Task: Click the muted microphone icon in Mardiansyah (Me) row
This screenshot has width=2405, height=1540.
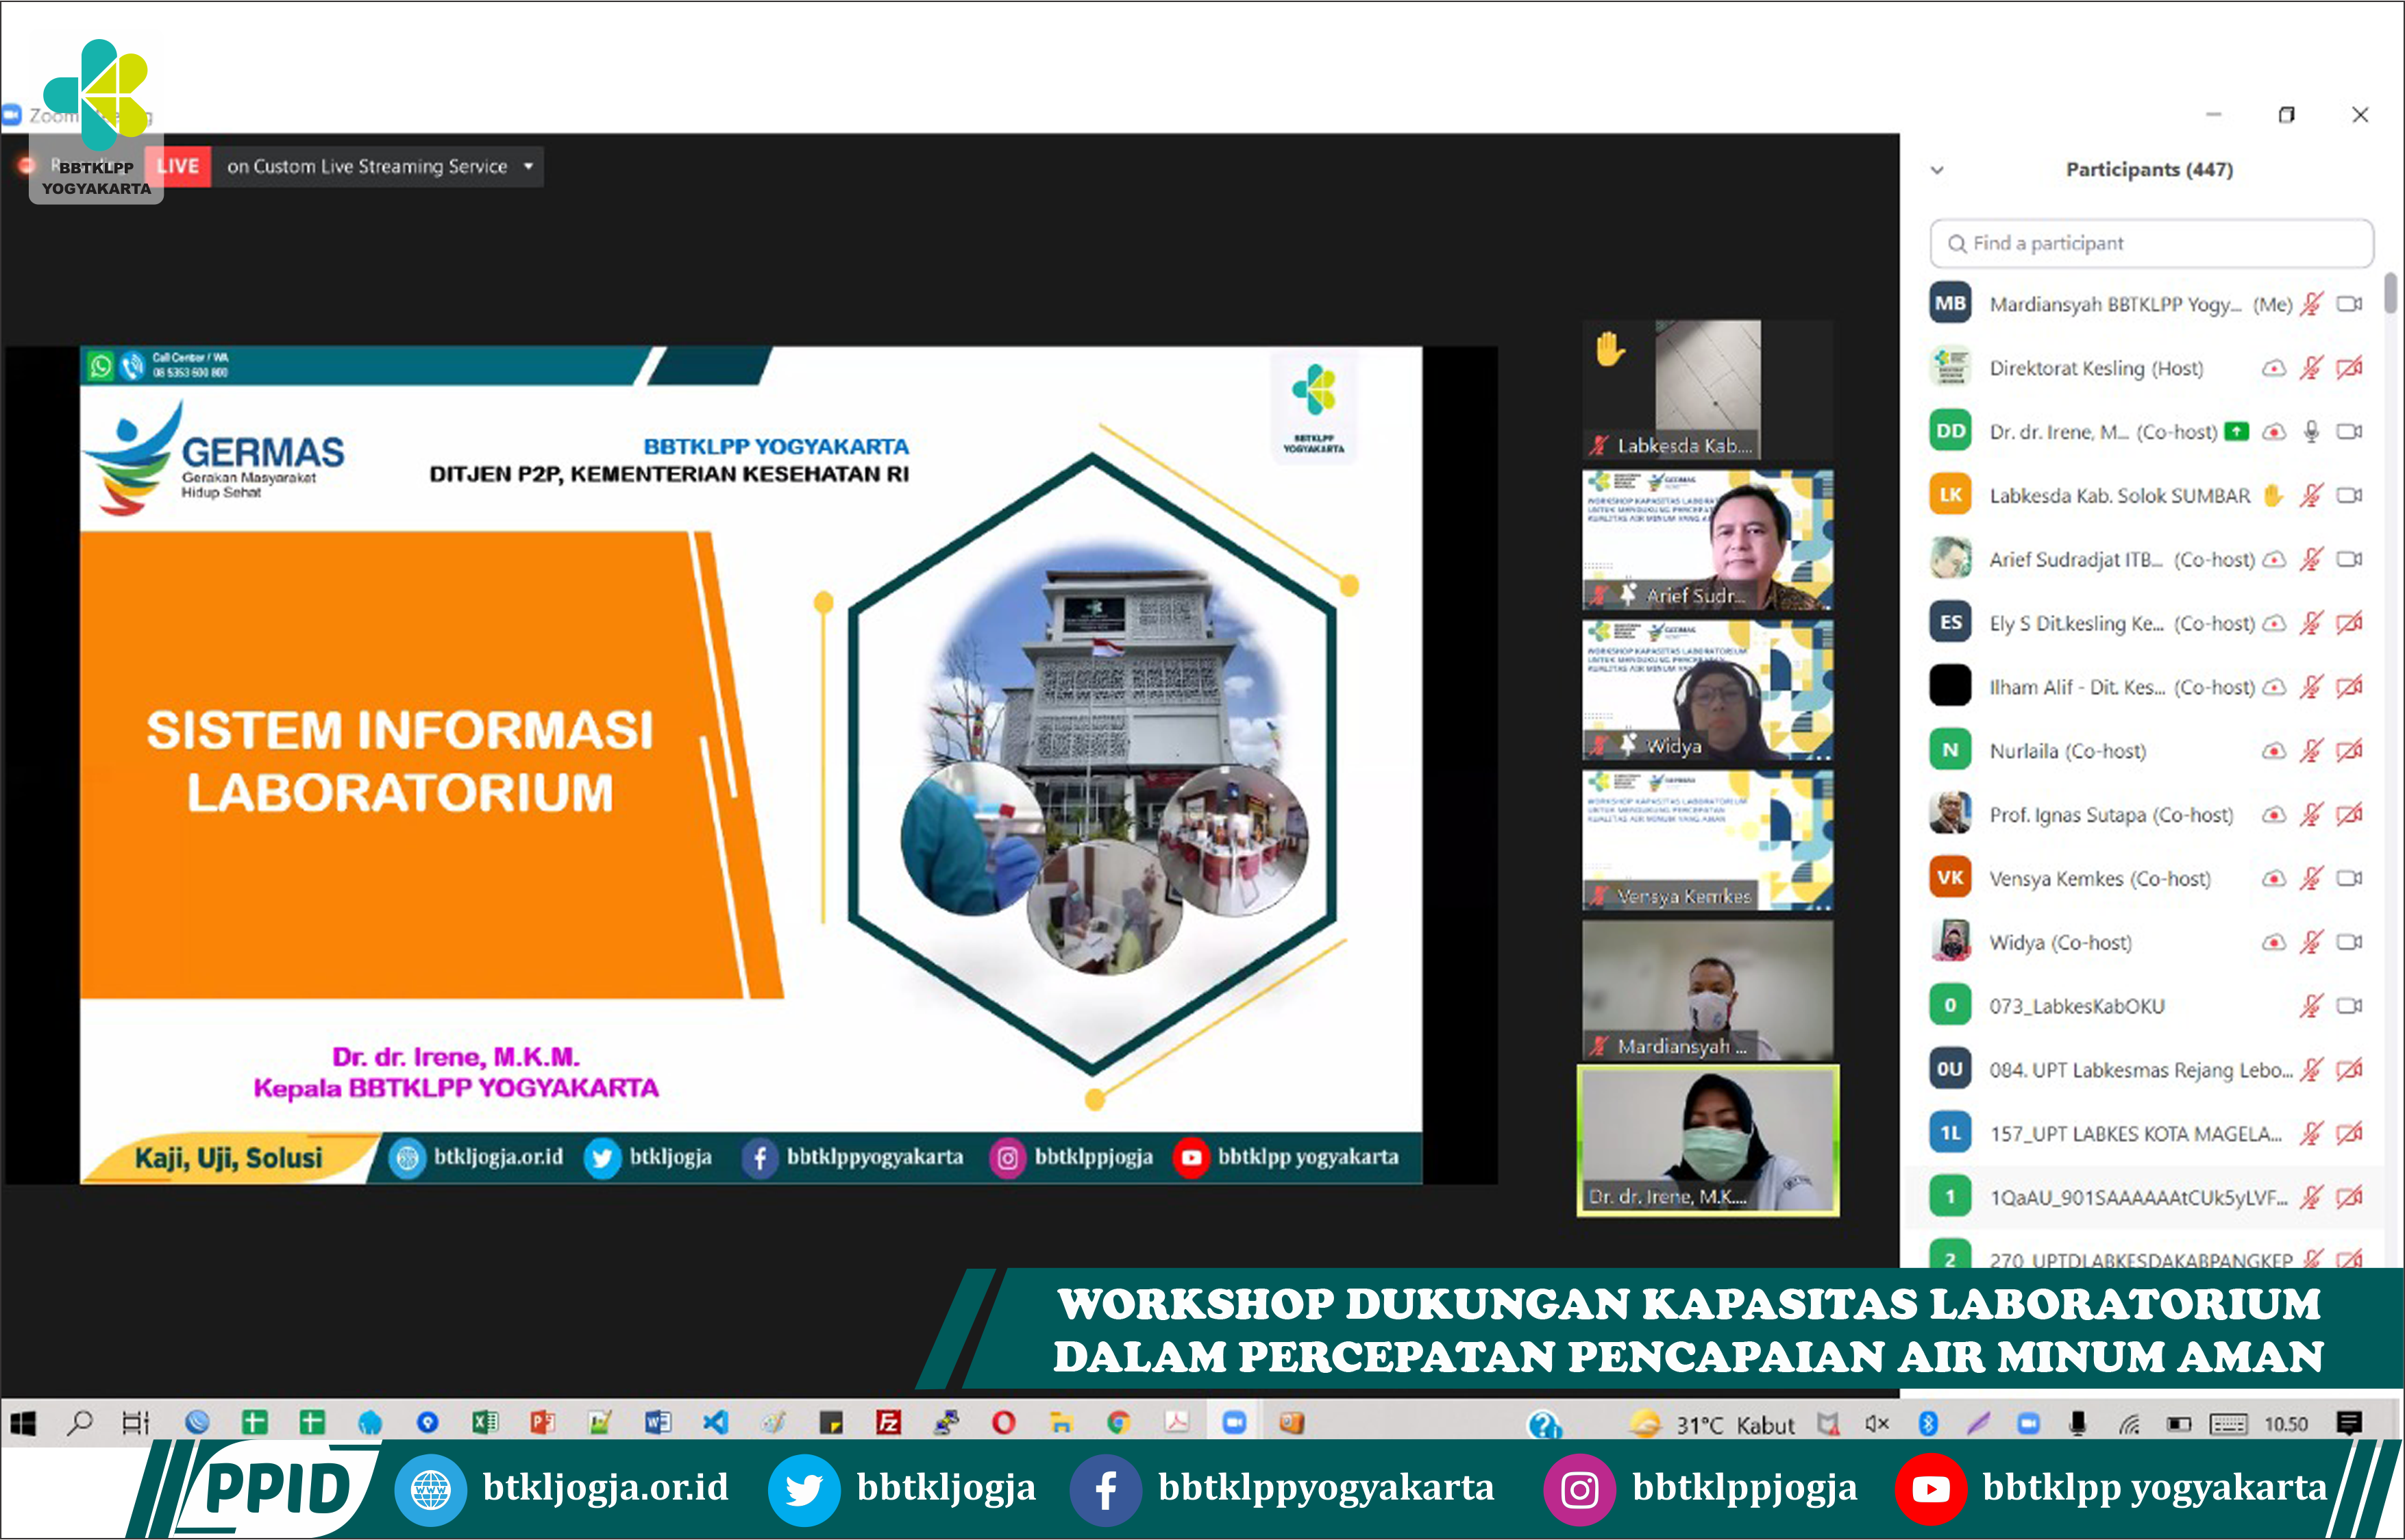Action: coord(2311,304)
